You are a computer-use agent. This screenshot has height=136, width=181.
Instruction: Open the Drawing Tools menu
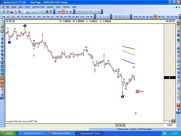click(x=39, y=7)
